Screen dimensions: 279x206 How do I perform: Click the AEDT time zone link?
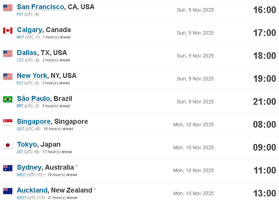click(x=21, y=175)
